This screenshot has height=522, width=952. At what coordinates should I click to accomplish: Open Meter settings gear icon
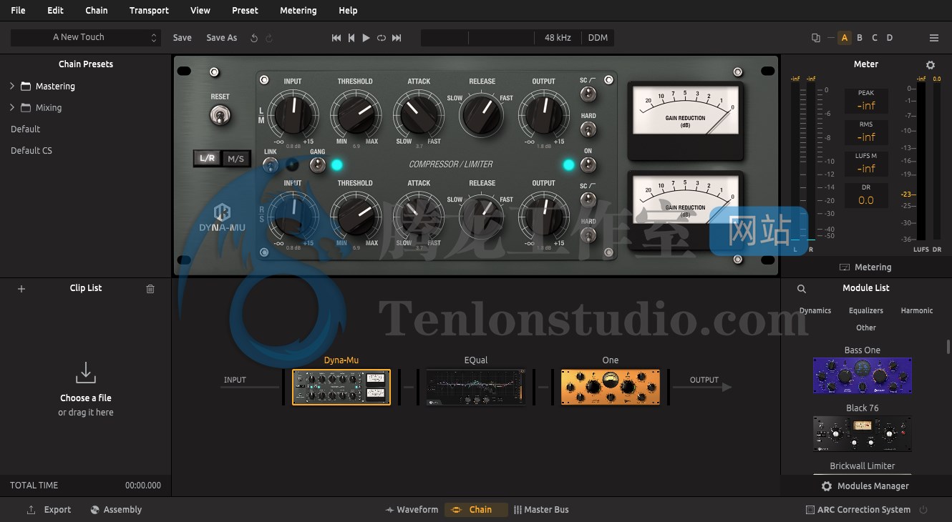pyautogui.click(x=931, y=65)
